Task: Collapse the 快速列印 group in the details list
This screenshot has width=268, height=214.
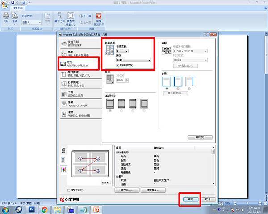Action: click(117, 152)
